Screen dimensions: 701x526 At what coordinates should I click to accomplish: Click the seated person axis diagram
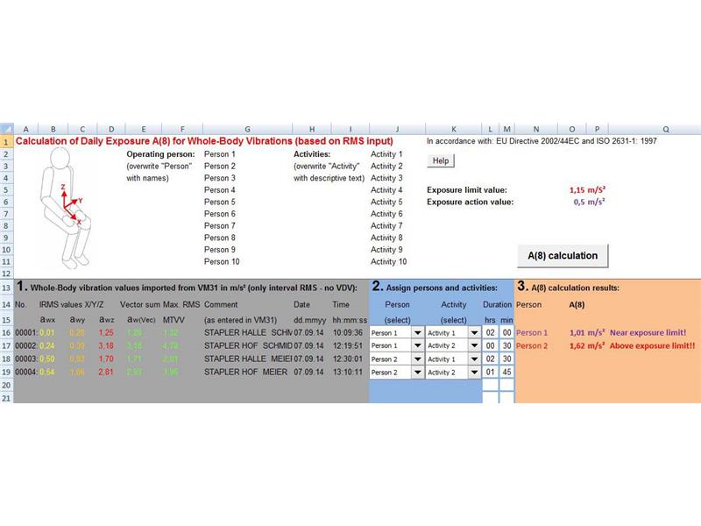click(66, 208)
